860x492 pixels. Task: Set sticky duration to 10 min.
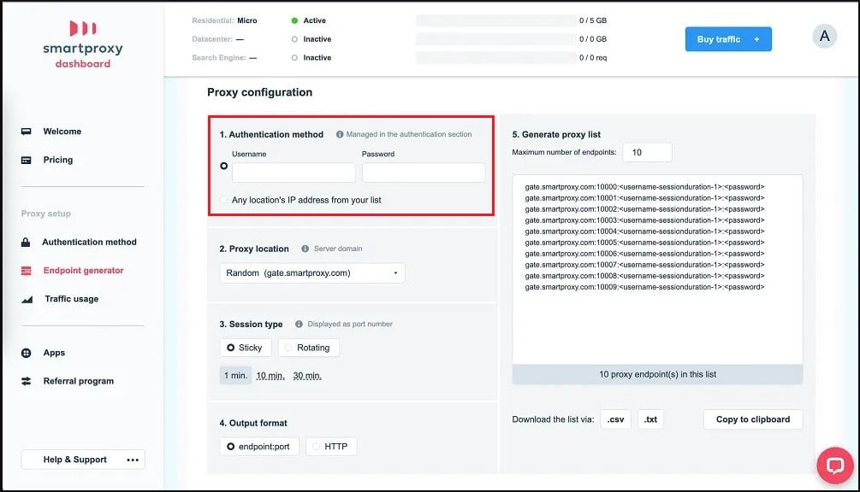(270, 376)
